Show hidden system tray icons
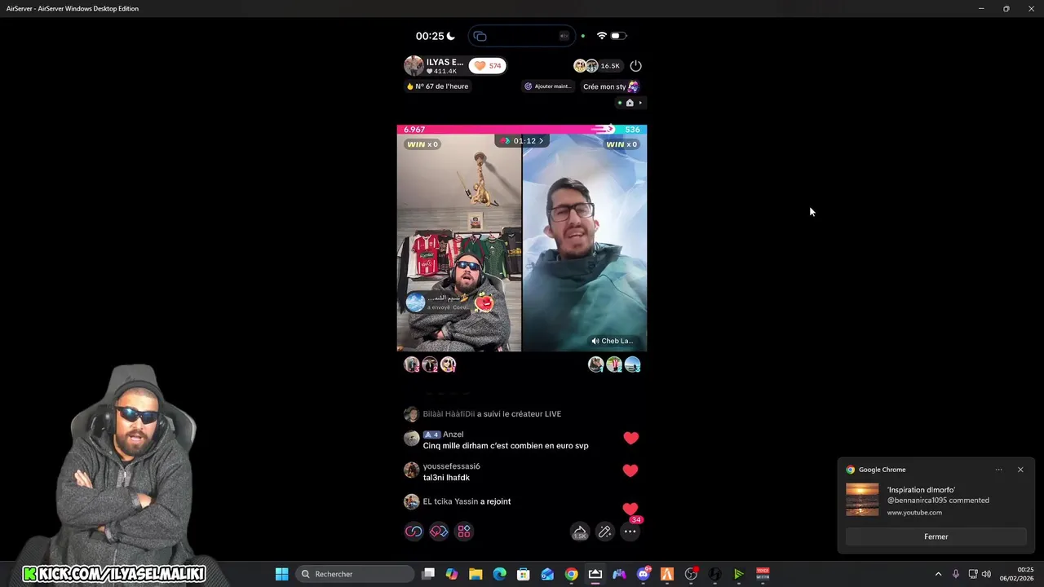Image resolution: width=1044 pixels, height=587 pixels. (938, 574)
